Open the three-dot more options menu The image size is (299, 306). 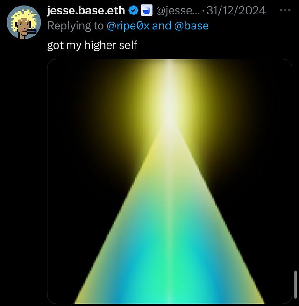pyautogui.click(x=285, y=10)
